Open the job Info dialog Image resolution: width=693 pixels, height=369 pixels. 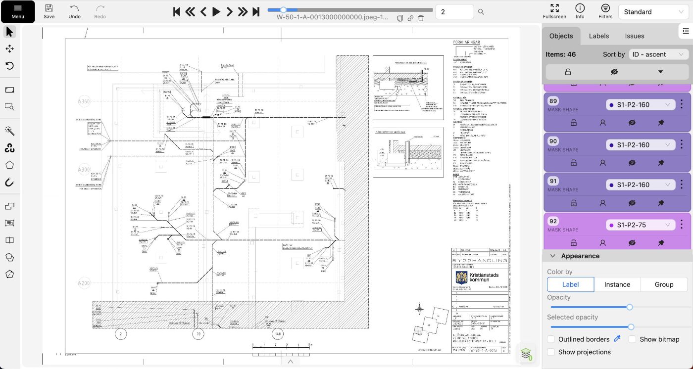coord(580,12)
